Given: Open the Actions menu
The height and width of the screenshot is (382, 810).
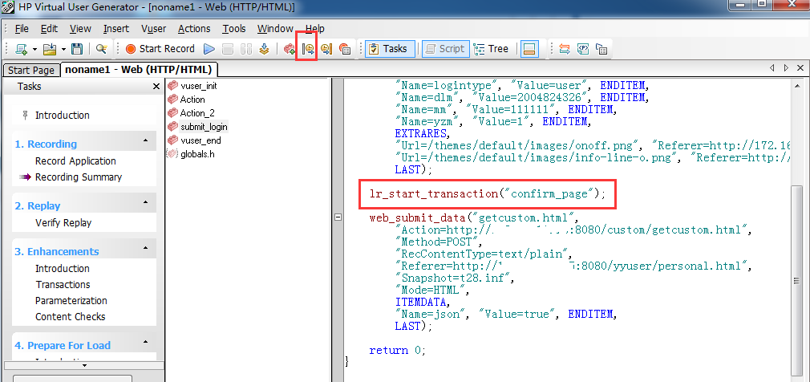Looking at the screenshot, I should (x=194, y=29).
